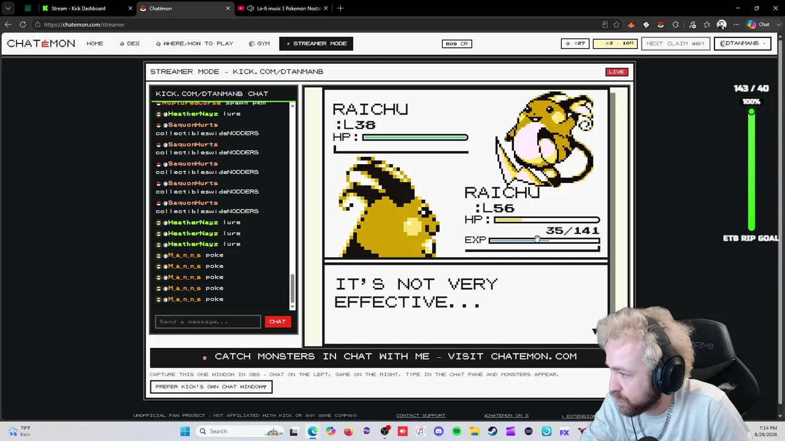The height and width of the screenshot is (441, 785).
Task: Open the Windows Start menu
Action: click(x=185, y=431)
